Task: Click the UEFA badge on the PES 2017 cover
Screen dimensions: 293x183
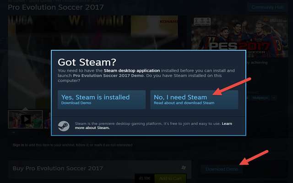Action: click(202, 22)
